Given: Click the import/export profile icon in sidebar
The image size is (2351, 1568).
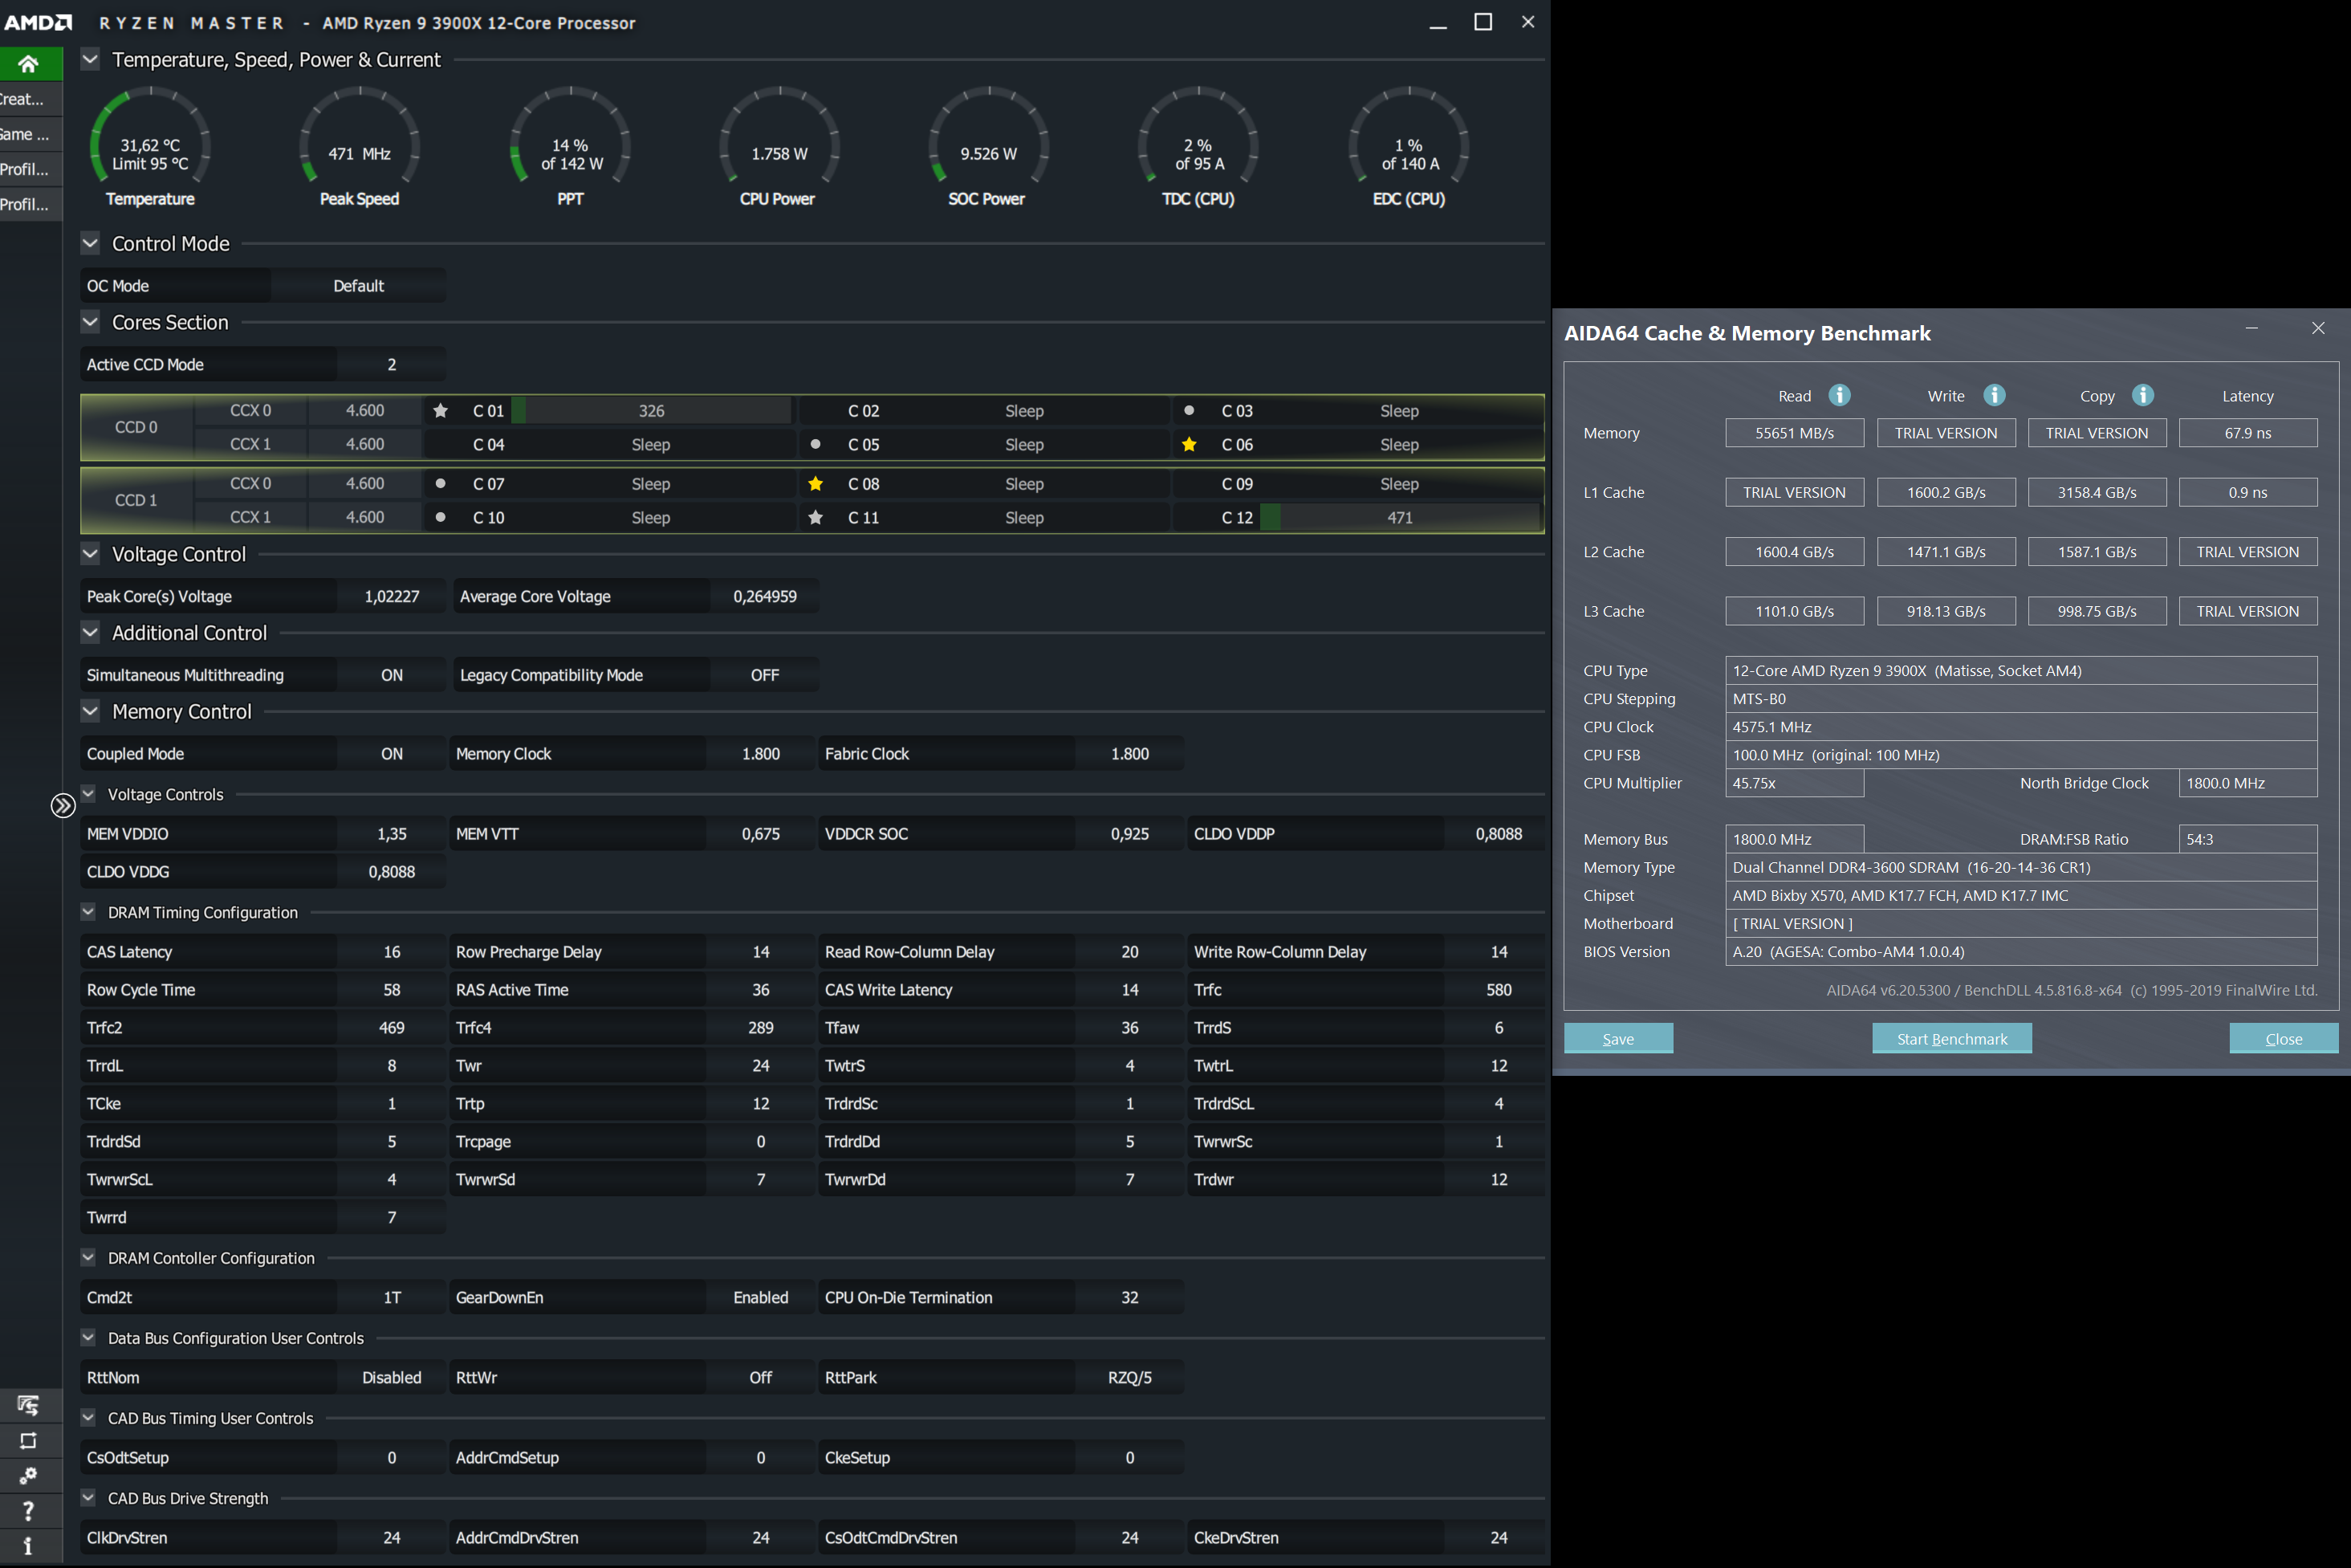Looking at the screenshot, I should (x=28, y=1405).
